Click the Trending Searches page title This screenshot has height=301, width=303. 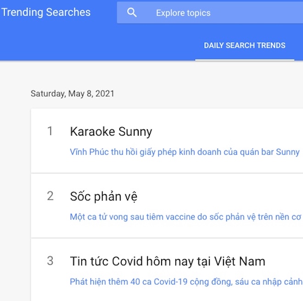[x=46, y=12]
